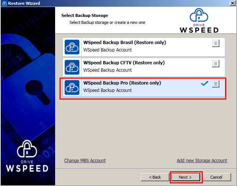The image size is (237, 186).
Task: Click 'WSpeed Backup Account' text under CFTV
Action: tap(107, 70)
